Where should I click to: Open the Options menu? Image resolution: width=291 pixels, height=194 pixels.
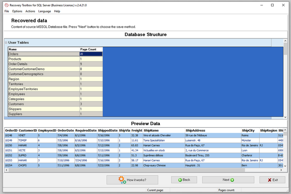[x=17, y=11]
